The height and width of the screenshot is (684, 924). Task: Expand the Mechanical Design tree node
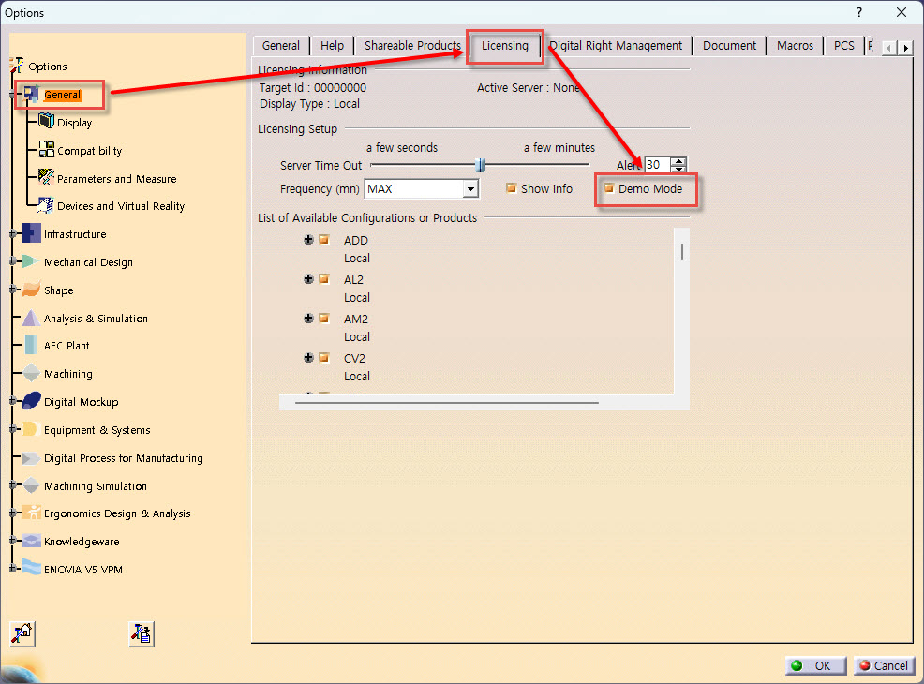[x=13, y=261]
